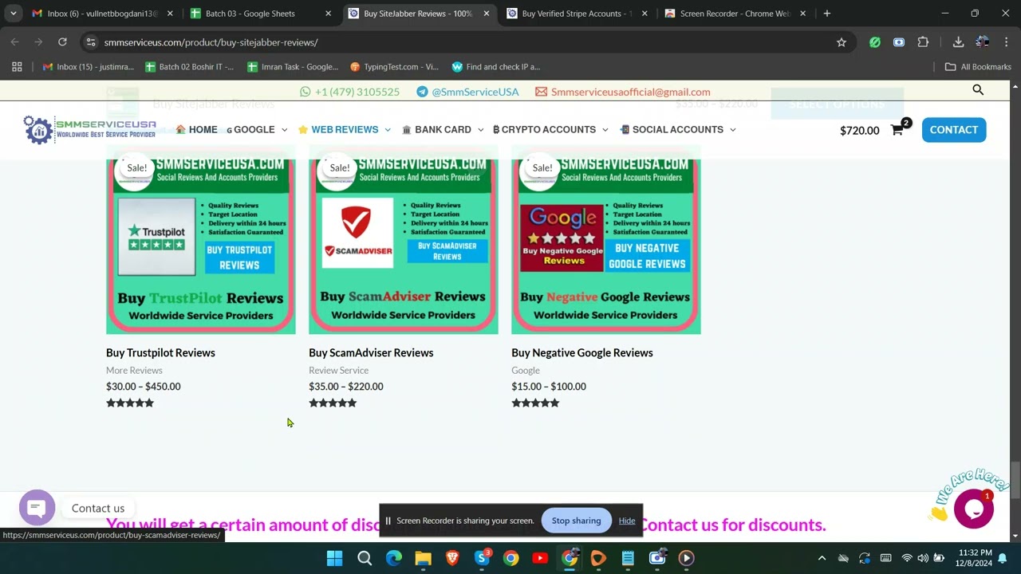Click the $720.00 cart total
This screenshot has width=1021, height=574.
(x=859, y=130)
